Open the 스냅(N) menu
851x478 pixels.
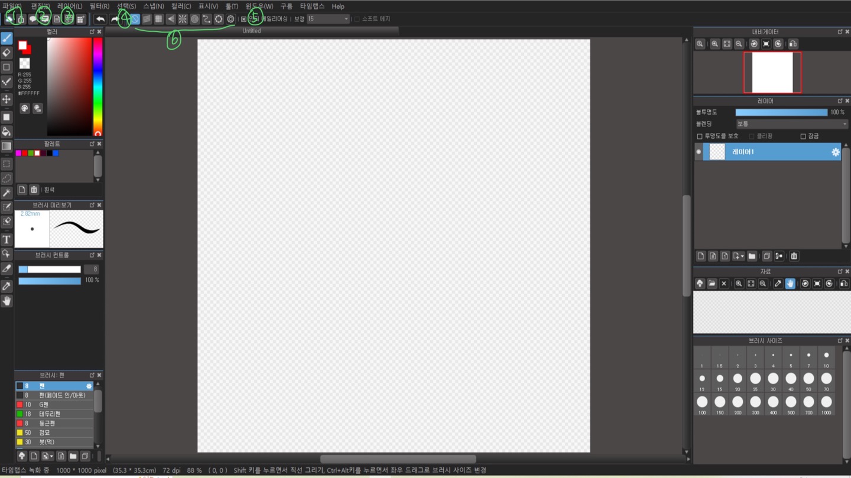154,6
